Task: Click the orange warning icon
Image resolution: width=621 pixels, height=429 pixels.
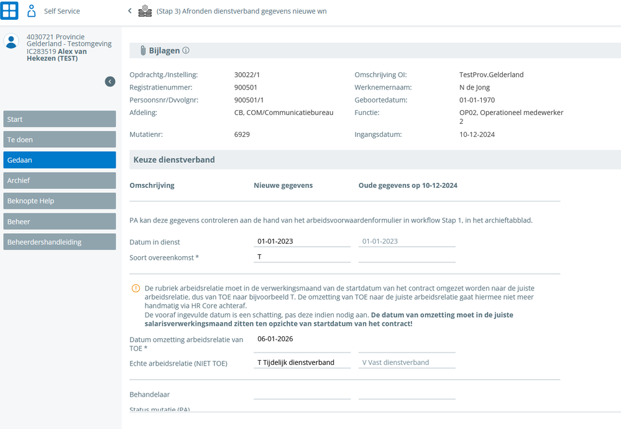Action: click(x=136, y=288)
